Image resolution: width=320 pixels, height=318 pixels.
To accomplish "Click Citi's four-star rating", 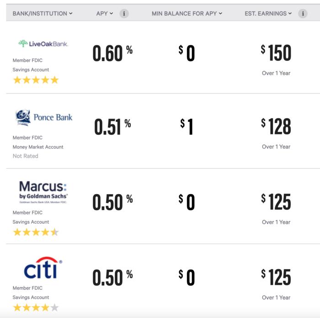I will pos(36,307).
